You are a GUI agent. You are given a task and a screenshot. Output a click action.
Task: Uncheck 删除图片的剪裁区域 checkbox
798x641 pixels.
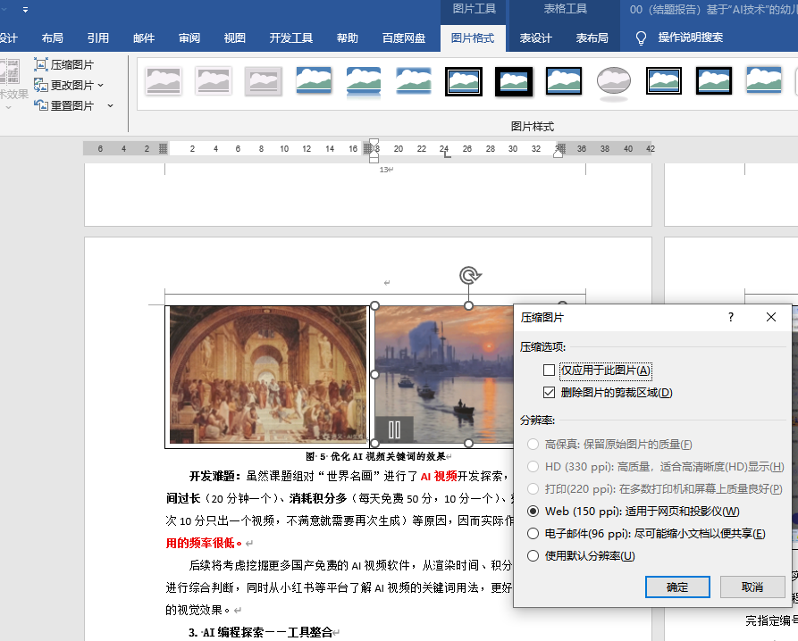(x=549, y=393)
